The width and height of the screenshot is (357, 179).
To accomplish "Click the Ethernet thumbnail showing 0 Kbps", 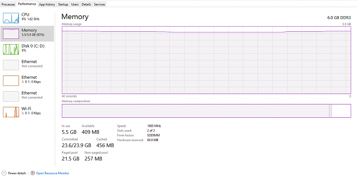I will click(11, 81).
